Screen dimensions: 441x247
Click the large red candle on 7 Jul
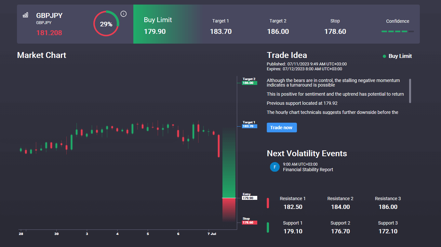point(219,146)
